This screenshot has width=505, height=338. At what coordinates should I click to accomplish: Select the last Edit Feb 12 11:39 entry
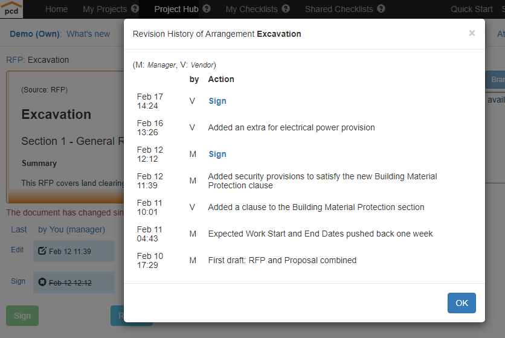point(74,251)
